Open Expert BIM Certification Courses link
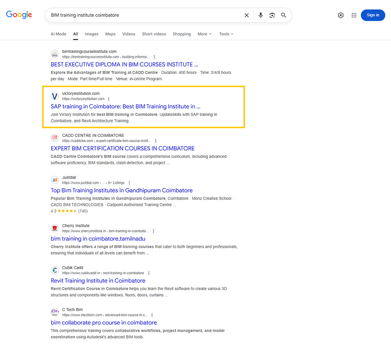 click(122, 148)
